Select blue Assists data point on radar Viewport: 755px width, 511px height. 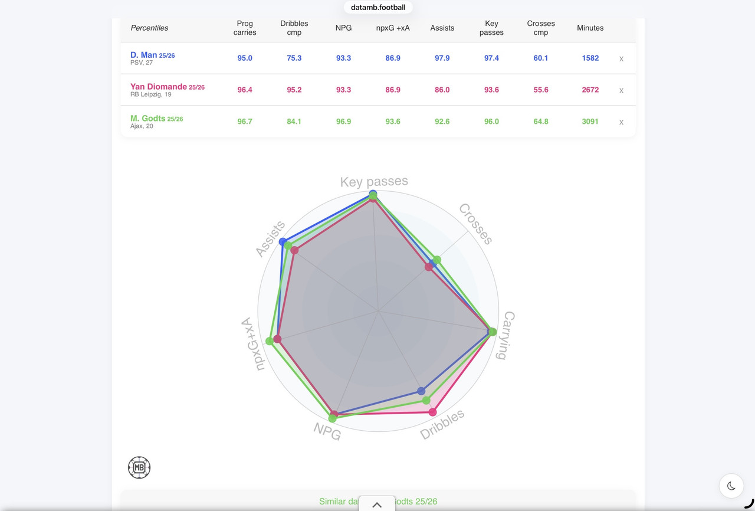(x=283, y=242)
